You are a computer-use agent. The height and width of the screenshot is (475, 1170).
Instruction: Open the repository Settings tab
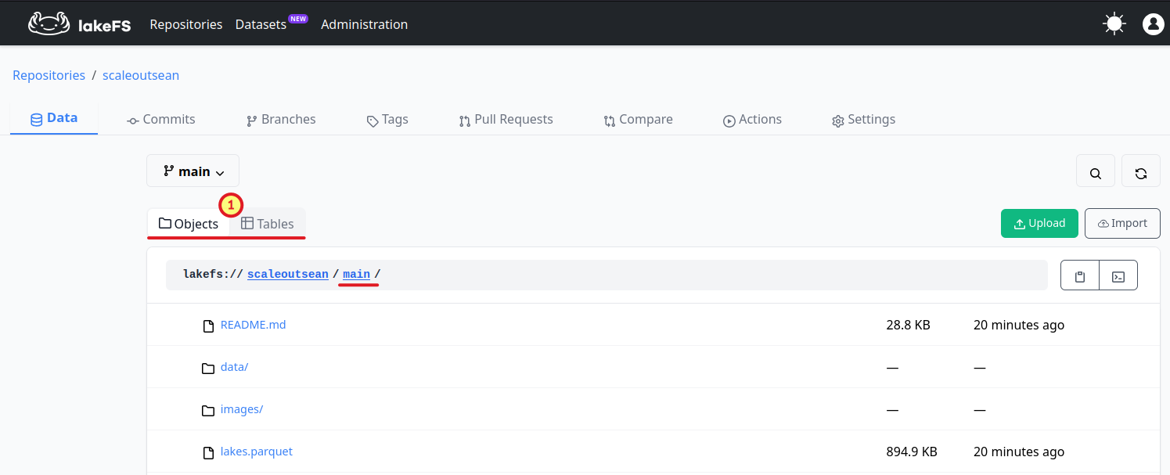(x=864, y=119)
